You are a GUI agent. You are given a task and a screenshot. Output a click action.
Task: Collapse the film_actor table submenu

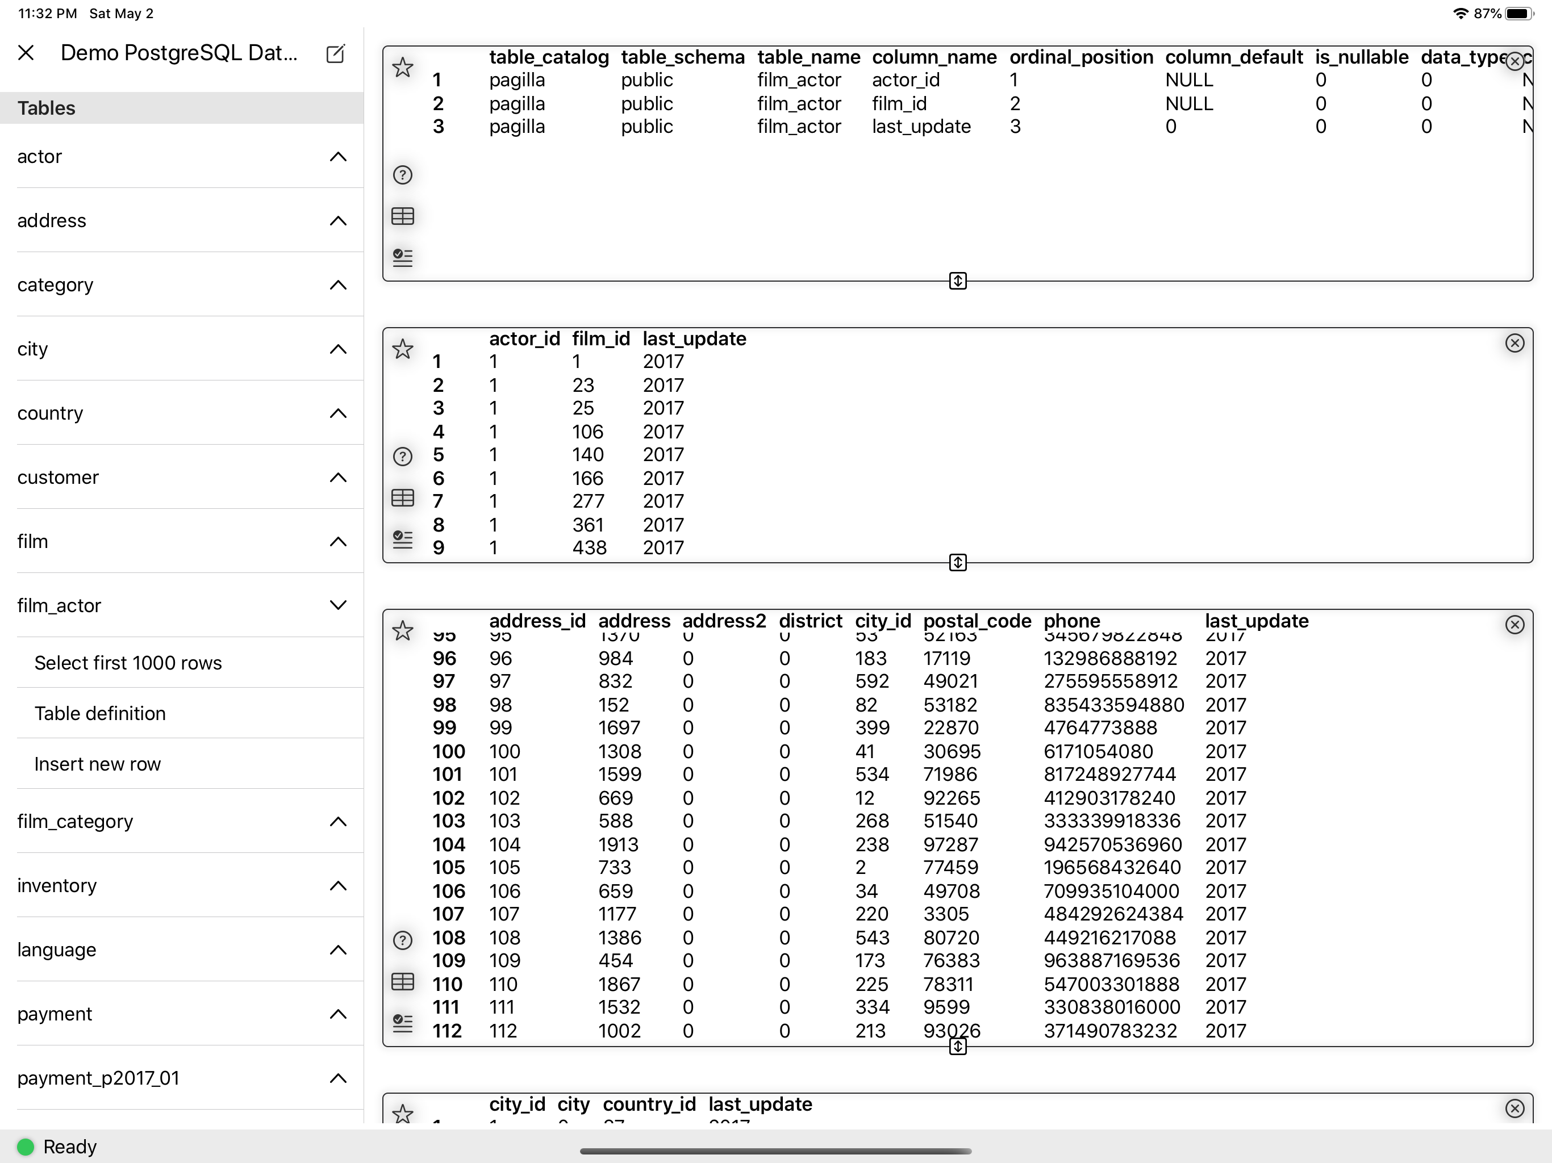(x=339, y=605)
